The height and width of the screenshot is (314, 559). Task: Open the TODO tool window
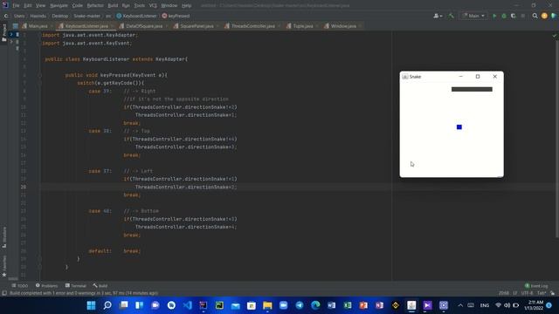coord(19,285)
